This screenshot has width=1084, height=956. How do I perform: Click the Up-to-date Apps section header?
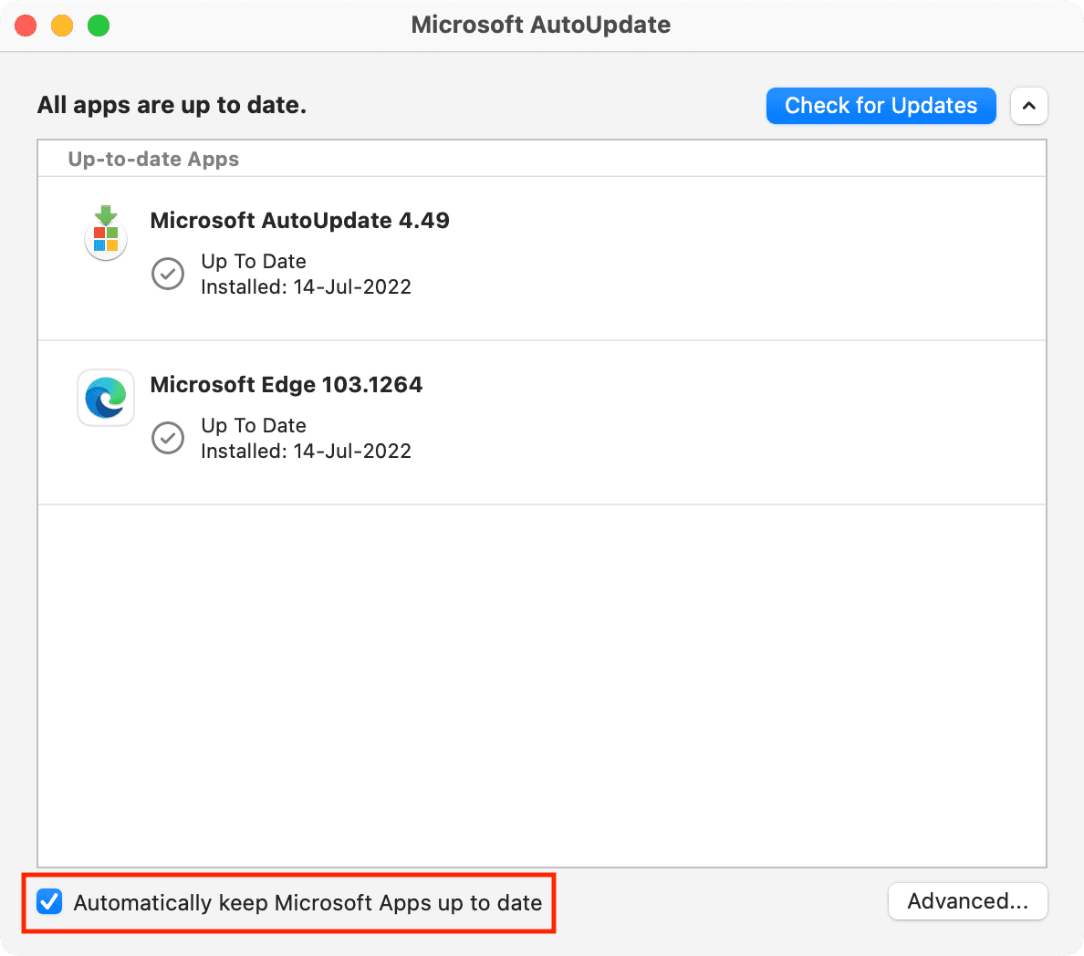[x=153, y=159]
